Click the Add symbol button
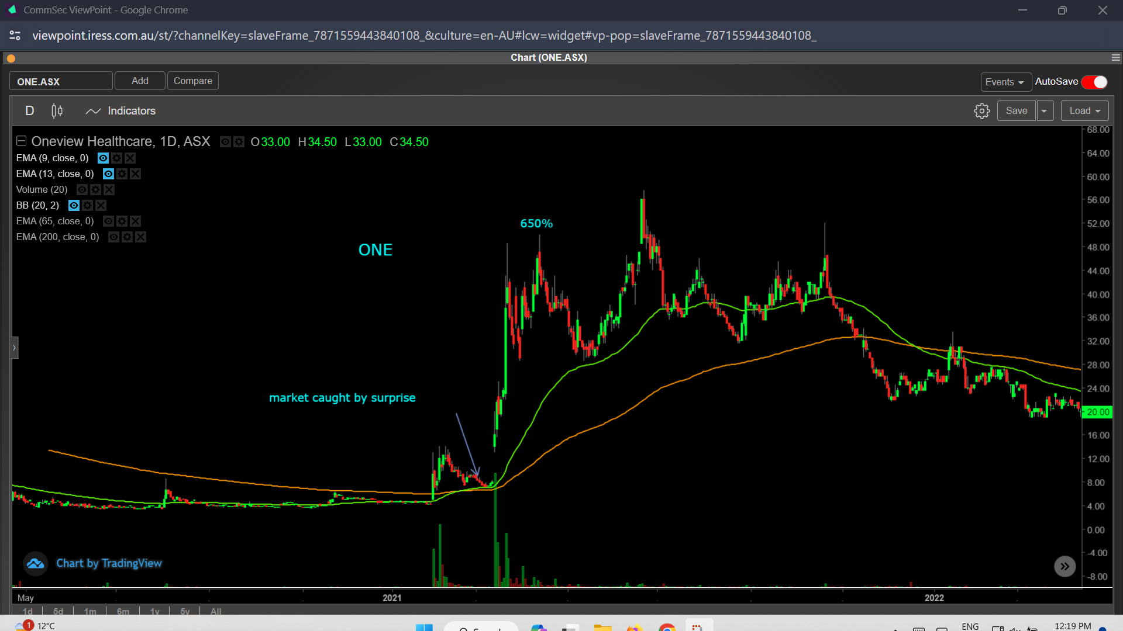Screen dimensions: 1123x631 pyautogui.click(x=140, y=81)
